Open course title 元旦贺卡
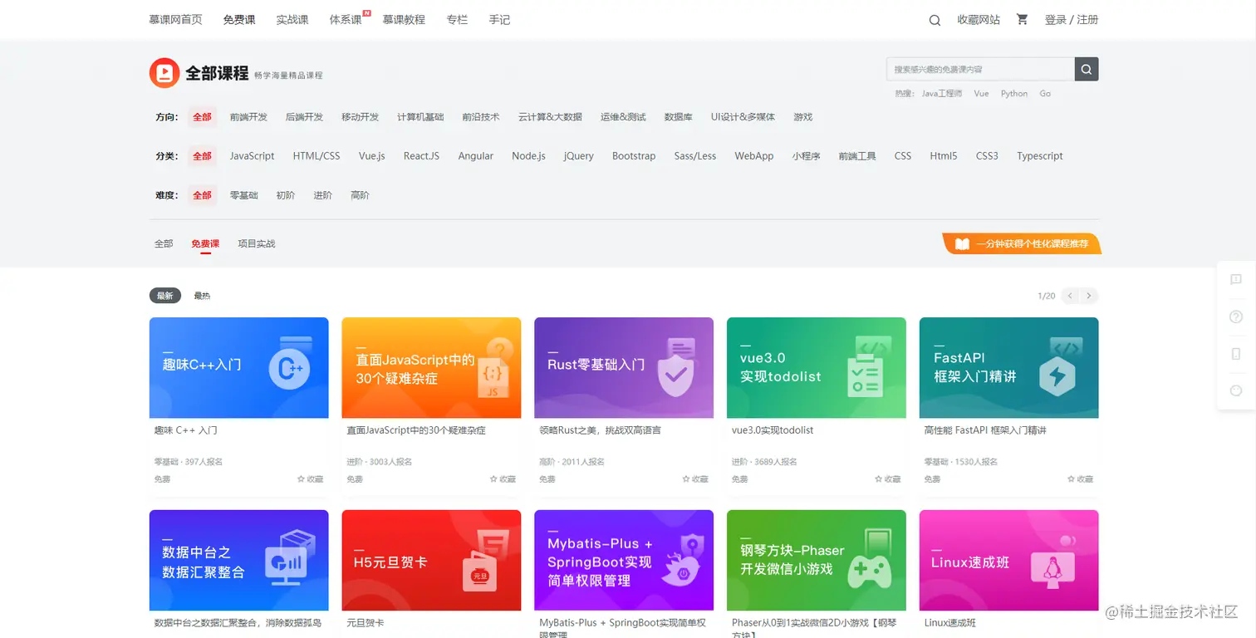The width and height of the screenshot is (1256, 638). (366, 623)
